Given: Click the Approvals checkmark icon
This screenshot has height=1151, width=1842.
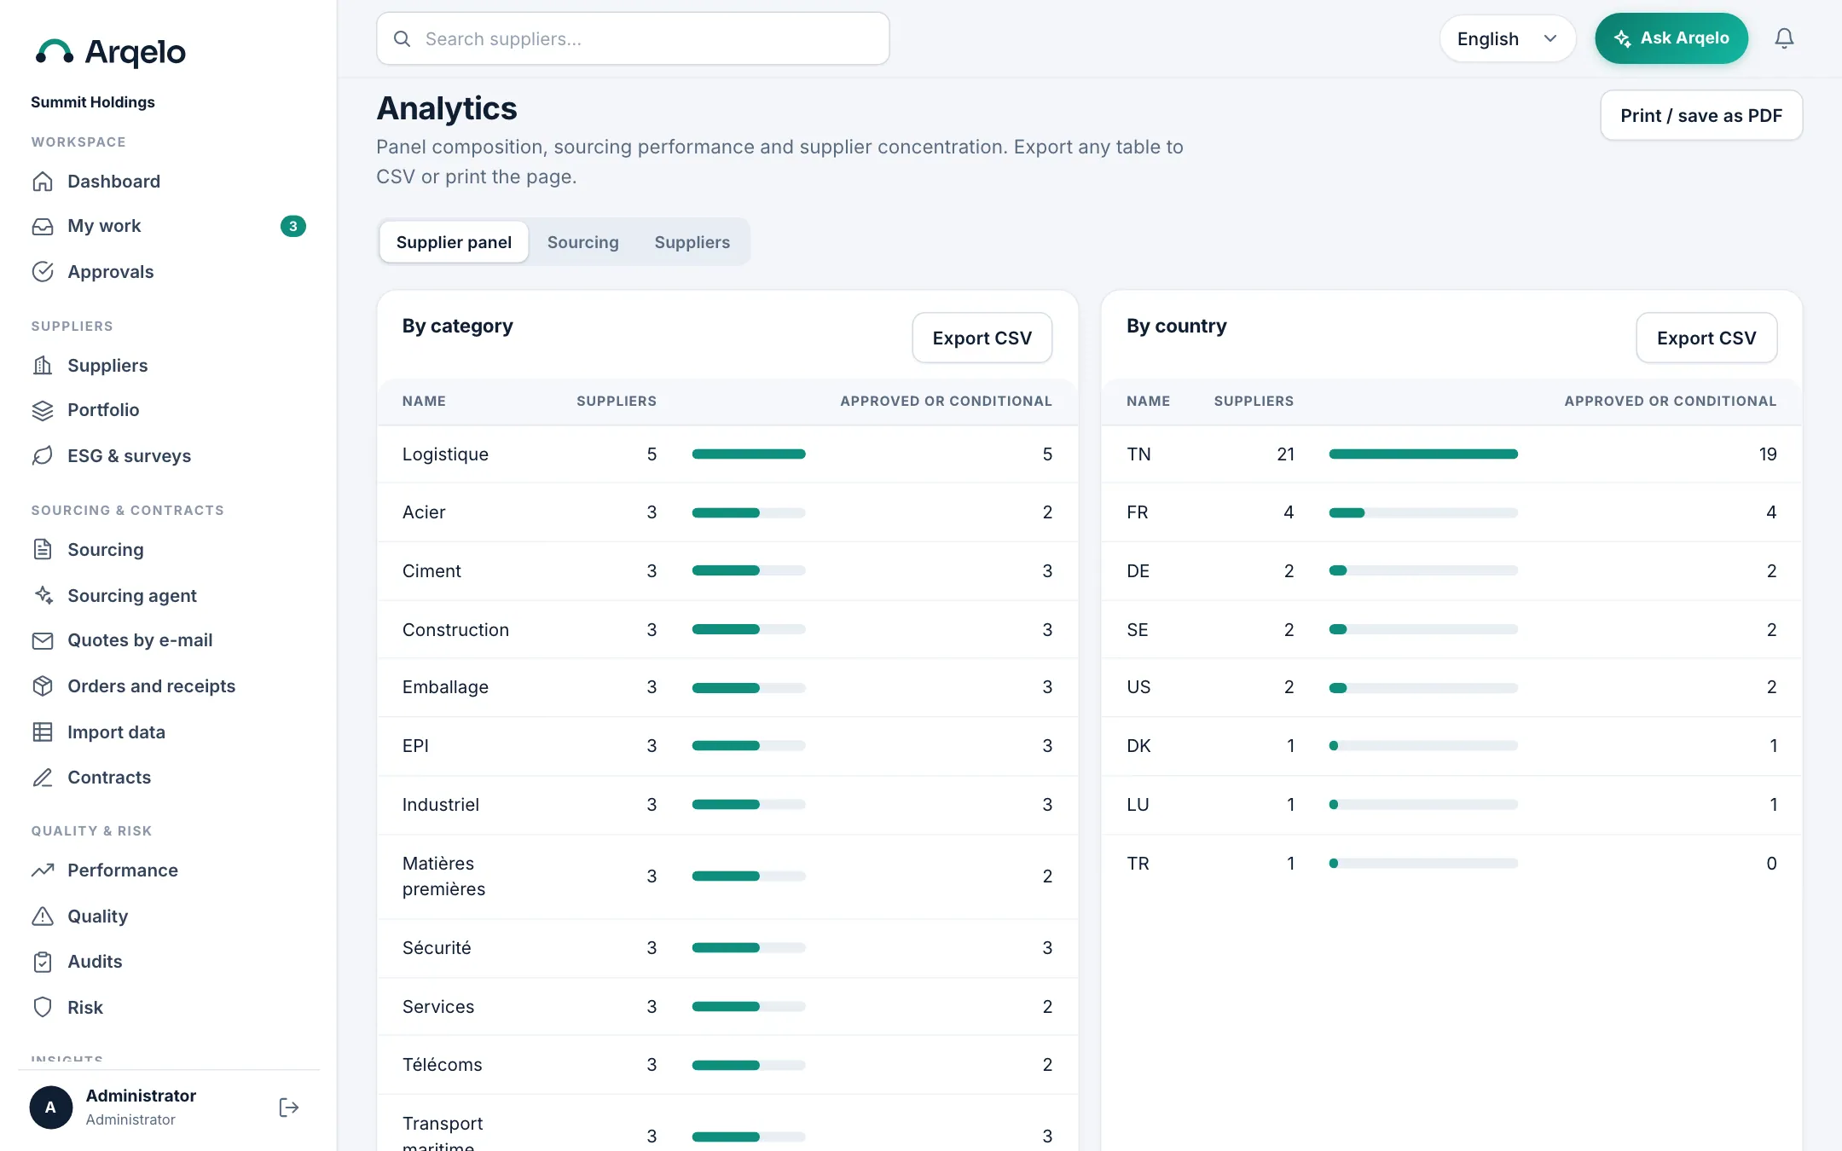Looking at the screenshot, I should (43, 272).
